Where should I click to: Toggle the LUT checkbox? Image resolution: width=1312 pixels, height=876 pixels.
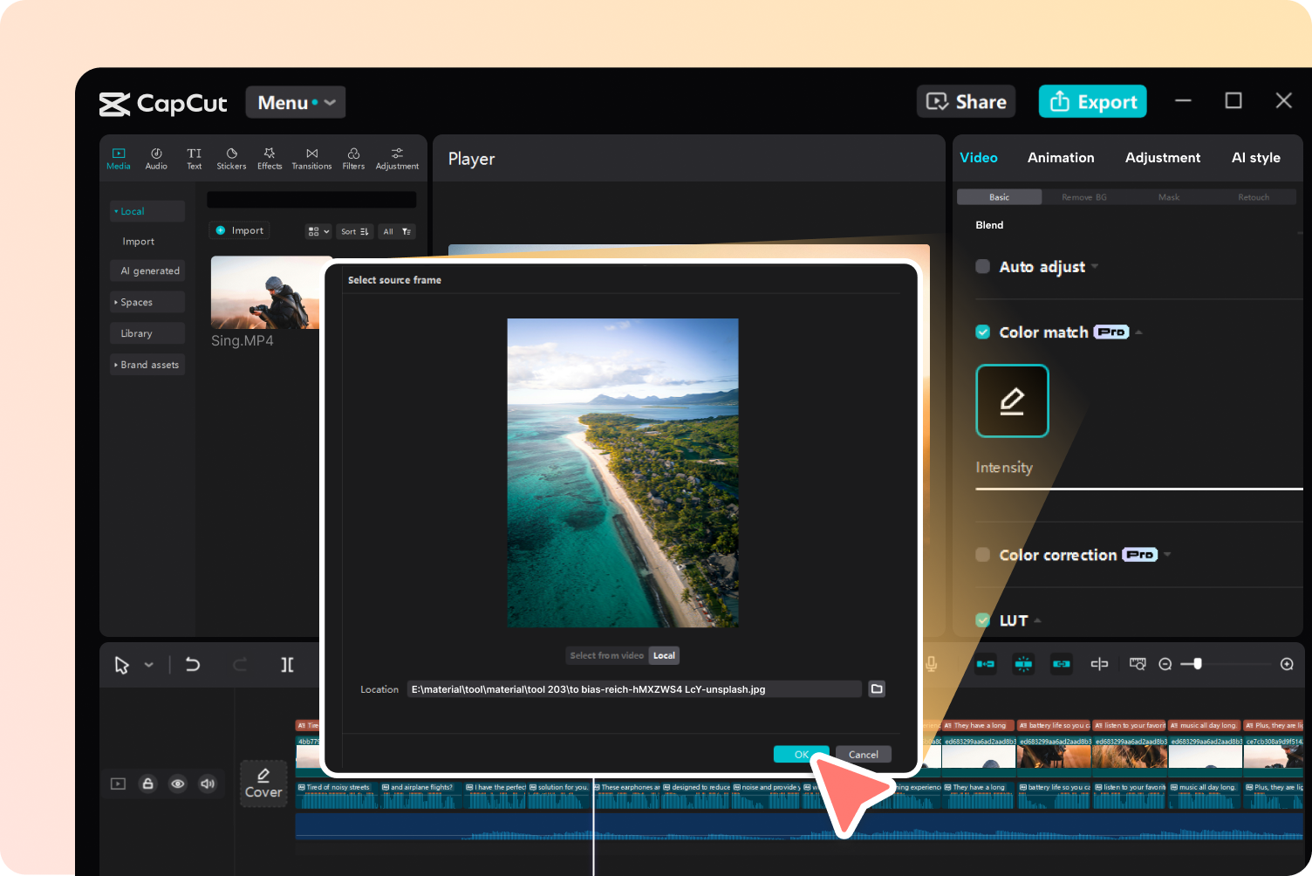click(x=983, y=619)
